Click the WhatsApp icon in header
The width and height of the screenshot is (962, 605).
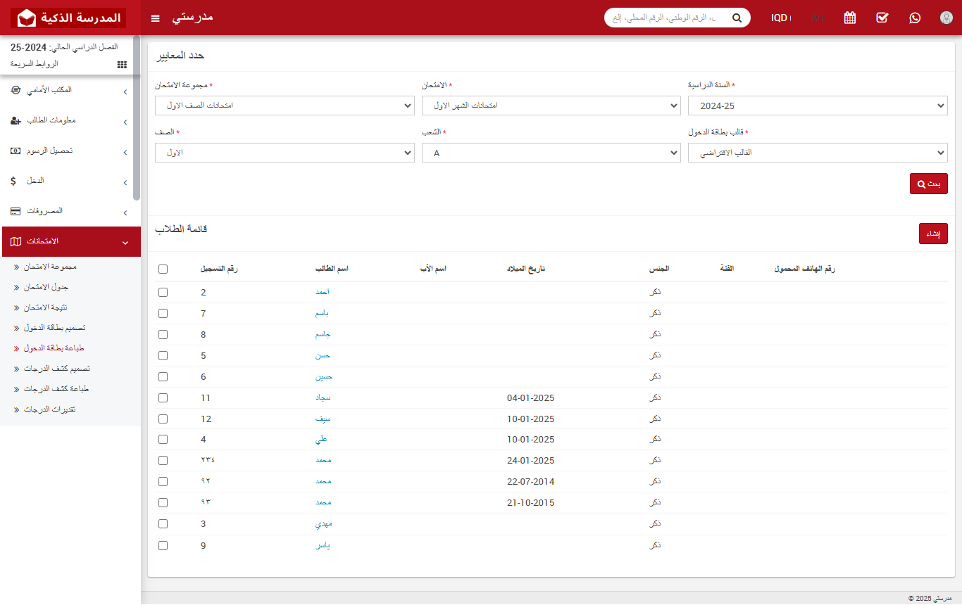(x=915, y=18)
